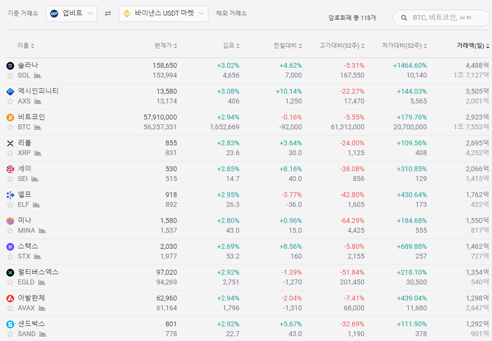Image resolution: width=492 pixels, height=341 pixels.
Task: Favorite AXS with the star
Action: coord(10,101)
